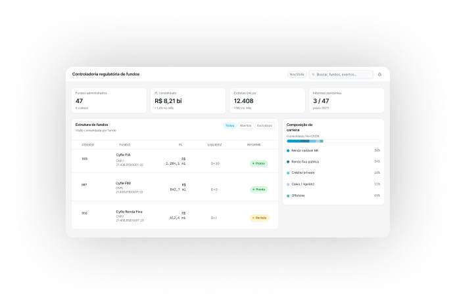Sort by the Liquidez column header

(x=214, y=145)
